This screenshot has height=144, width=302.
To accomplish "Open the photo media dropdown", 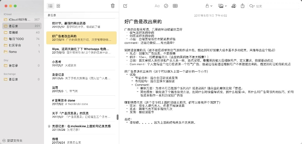I will (x=222, y=6).
